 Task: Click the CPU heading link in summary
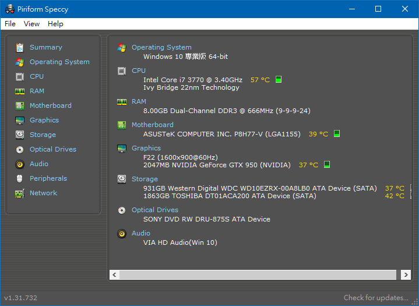pos(139,71)
